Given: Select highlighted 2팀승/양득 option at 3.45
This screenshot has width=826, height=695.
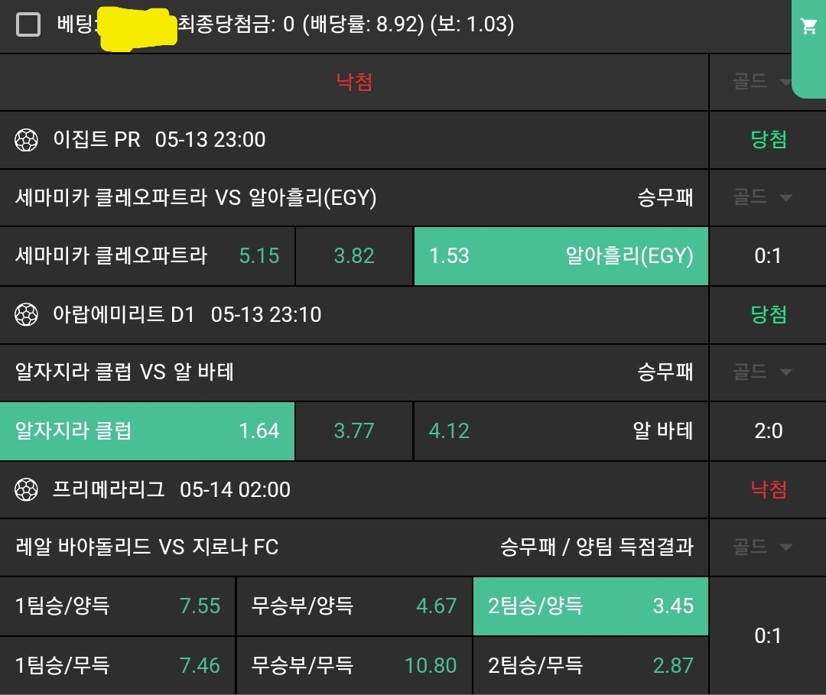Looking at the screenshot, I should tap(590, 606).
